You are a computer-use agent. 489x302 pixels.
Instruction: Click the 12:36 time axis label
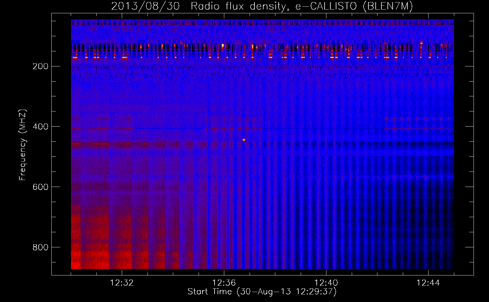click(224, 283)
